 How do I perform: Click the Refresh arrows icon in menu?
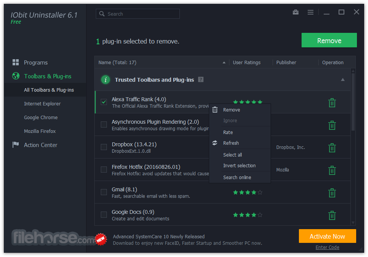215,143
